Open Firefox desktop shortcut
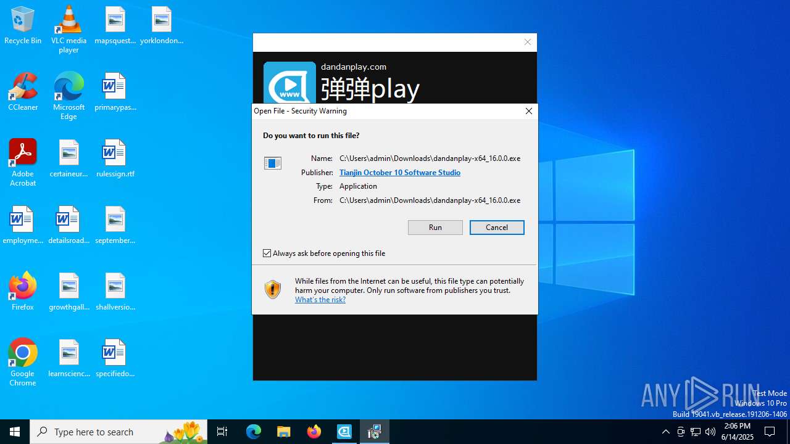This screenshot has height=444, width=790. (23, 292)
